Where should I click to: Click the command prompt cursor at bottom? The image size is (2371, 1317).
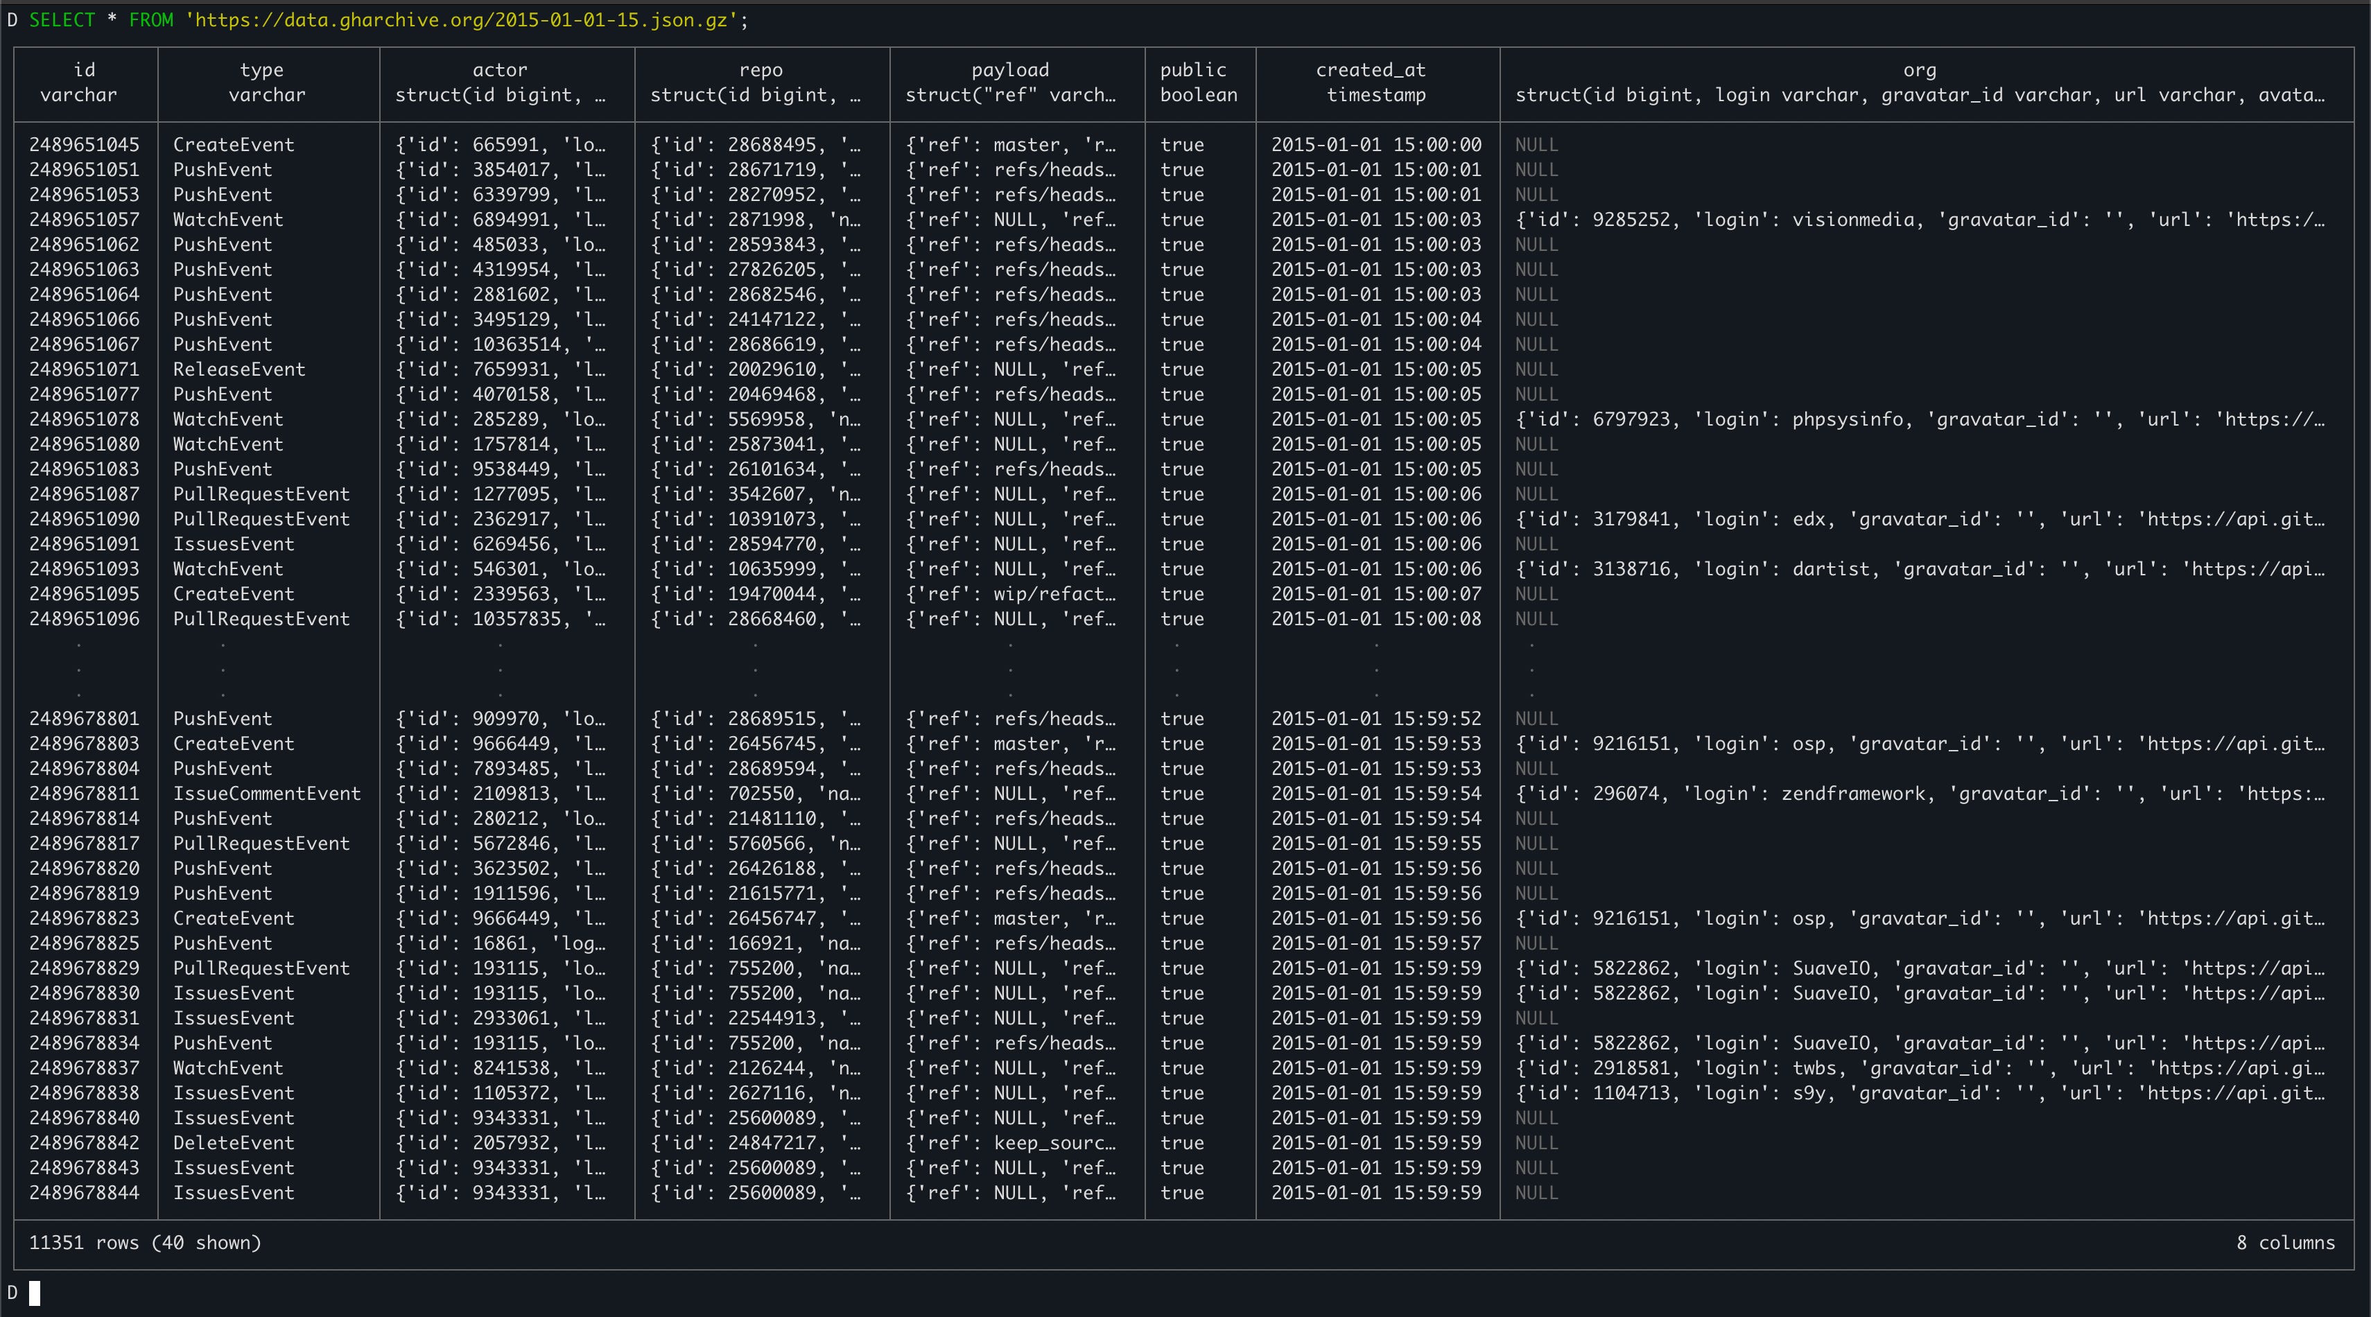coord(34,1293)
